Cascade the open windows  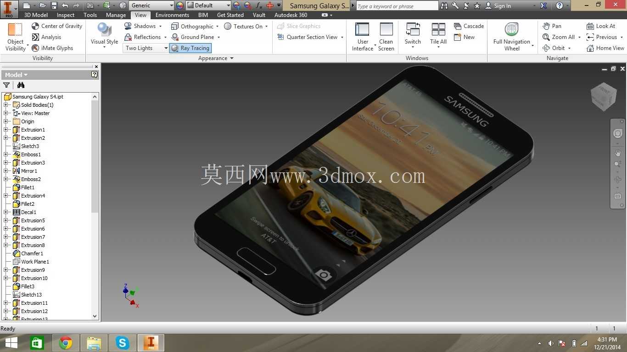click(x=469, y=26)
